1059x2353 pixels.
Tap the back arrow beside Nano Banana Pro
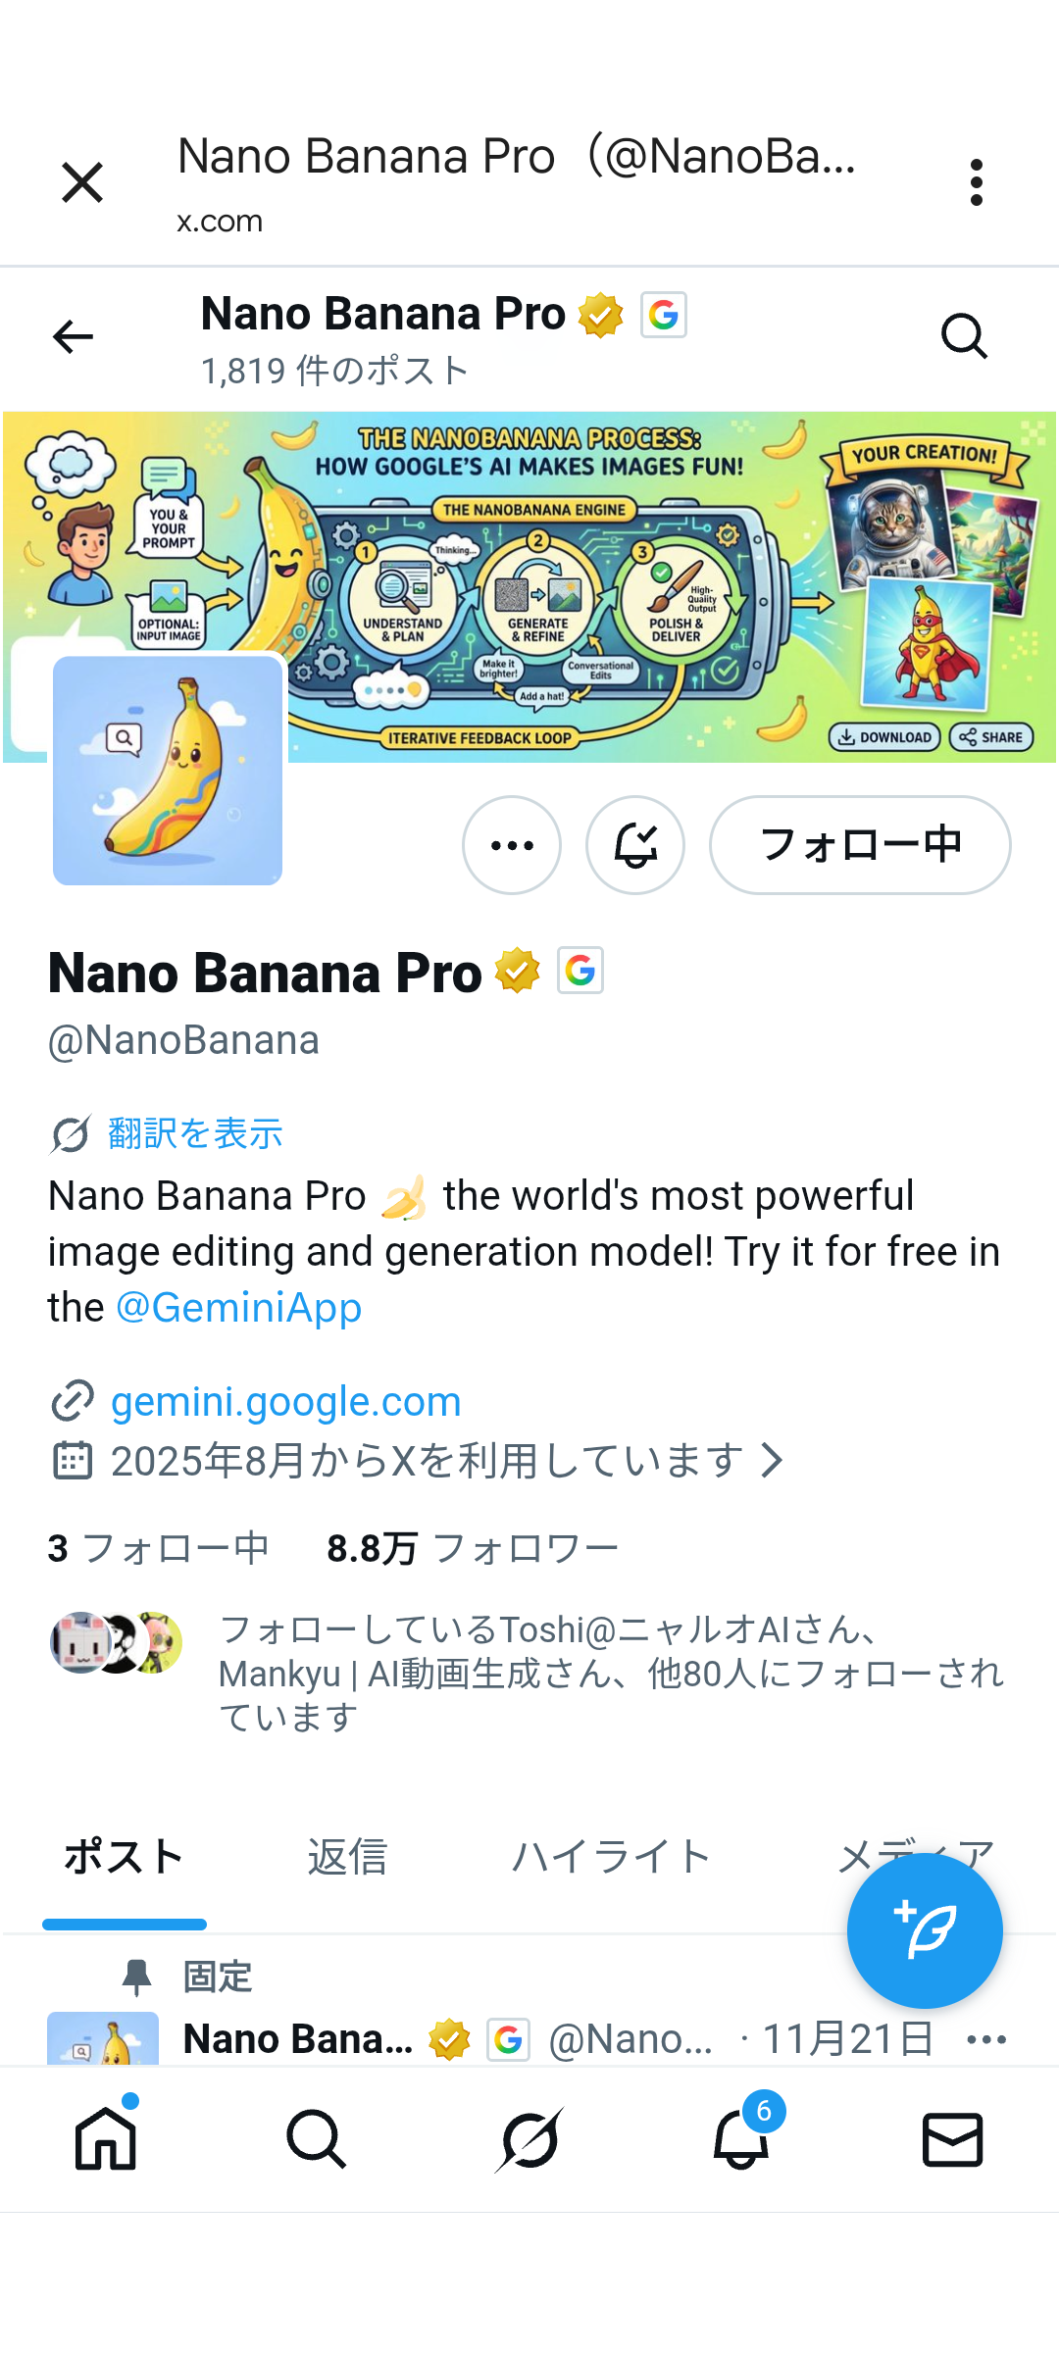(x=73, y=336)
